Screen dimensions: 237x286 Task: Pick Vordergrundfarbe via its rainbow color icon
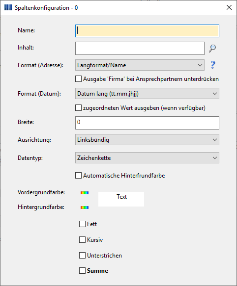(85, 193)
